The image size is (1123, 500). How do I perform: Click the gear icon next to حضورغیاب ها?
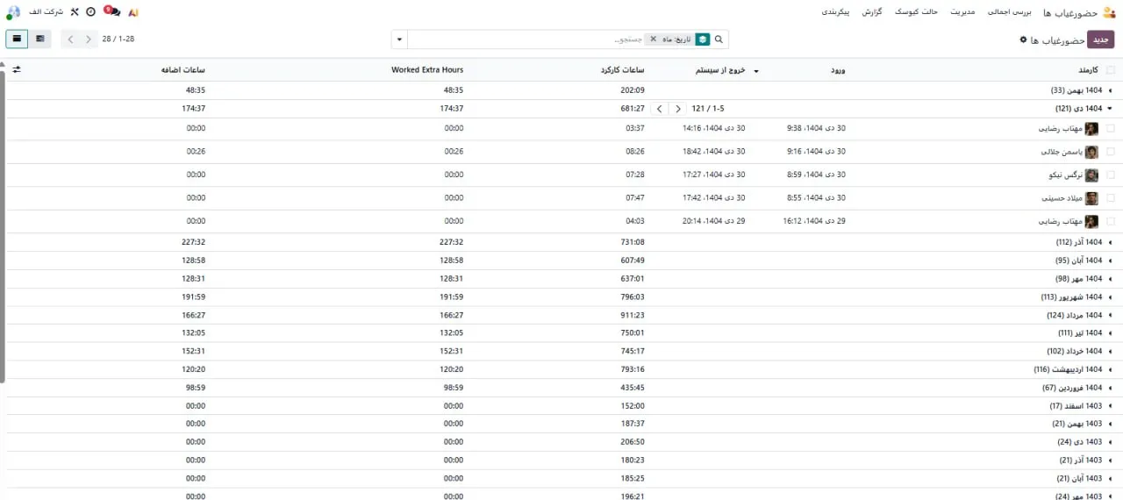[1023, 40]
